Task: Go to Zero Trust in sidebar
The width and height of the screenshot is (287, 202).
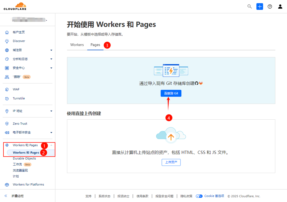Action: pos(20,124)
